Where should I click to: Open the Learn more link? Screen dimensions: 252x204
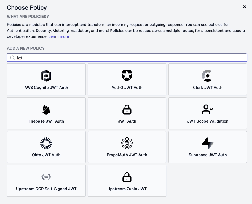59,36
